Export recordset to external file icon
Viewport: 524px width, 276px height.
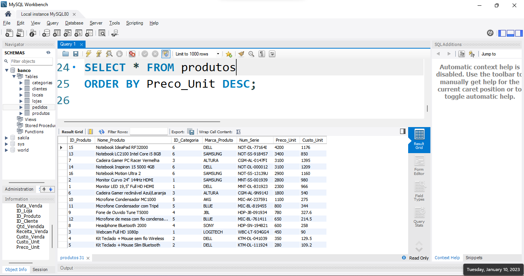coord(191,132)
